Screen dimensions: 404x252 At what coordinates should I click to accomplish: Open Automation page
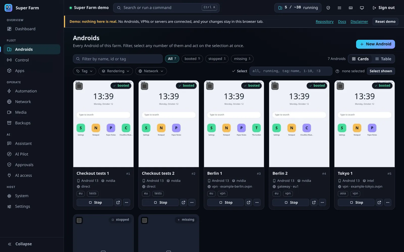click(32, 91)
